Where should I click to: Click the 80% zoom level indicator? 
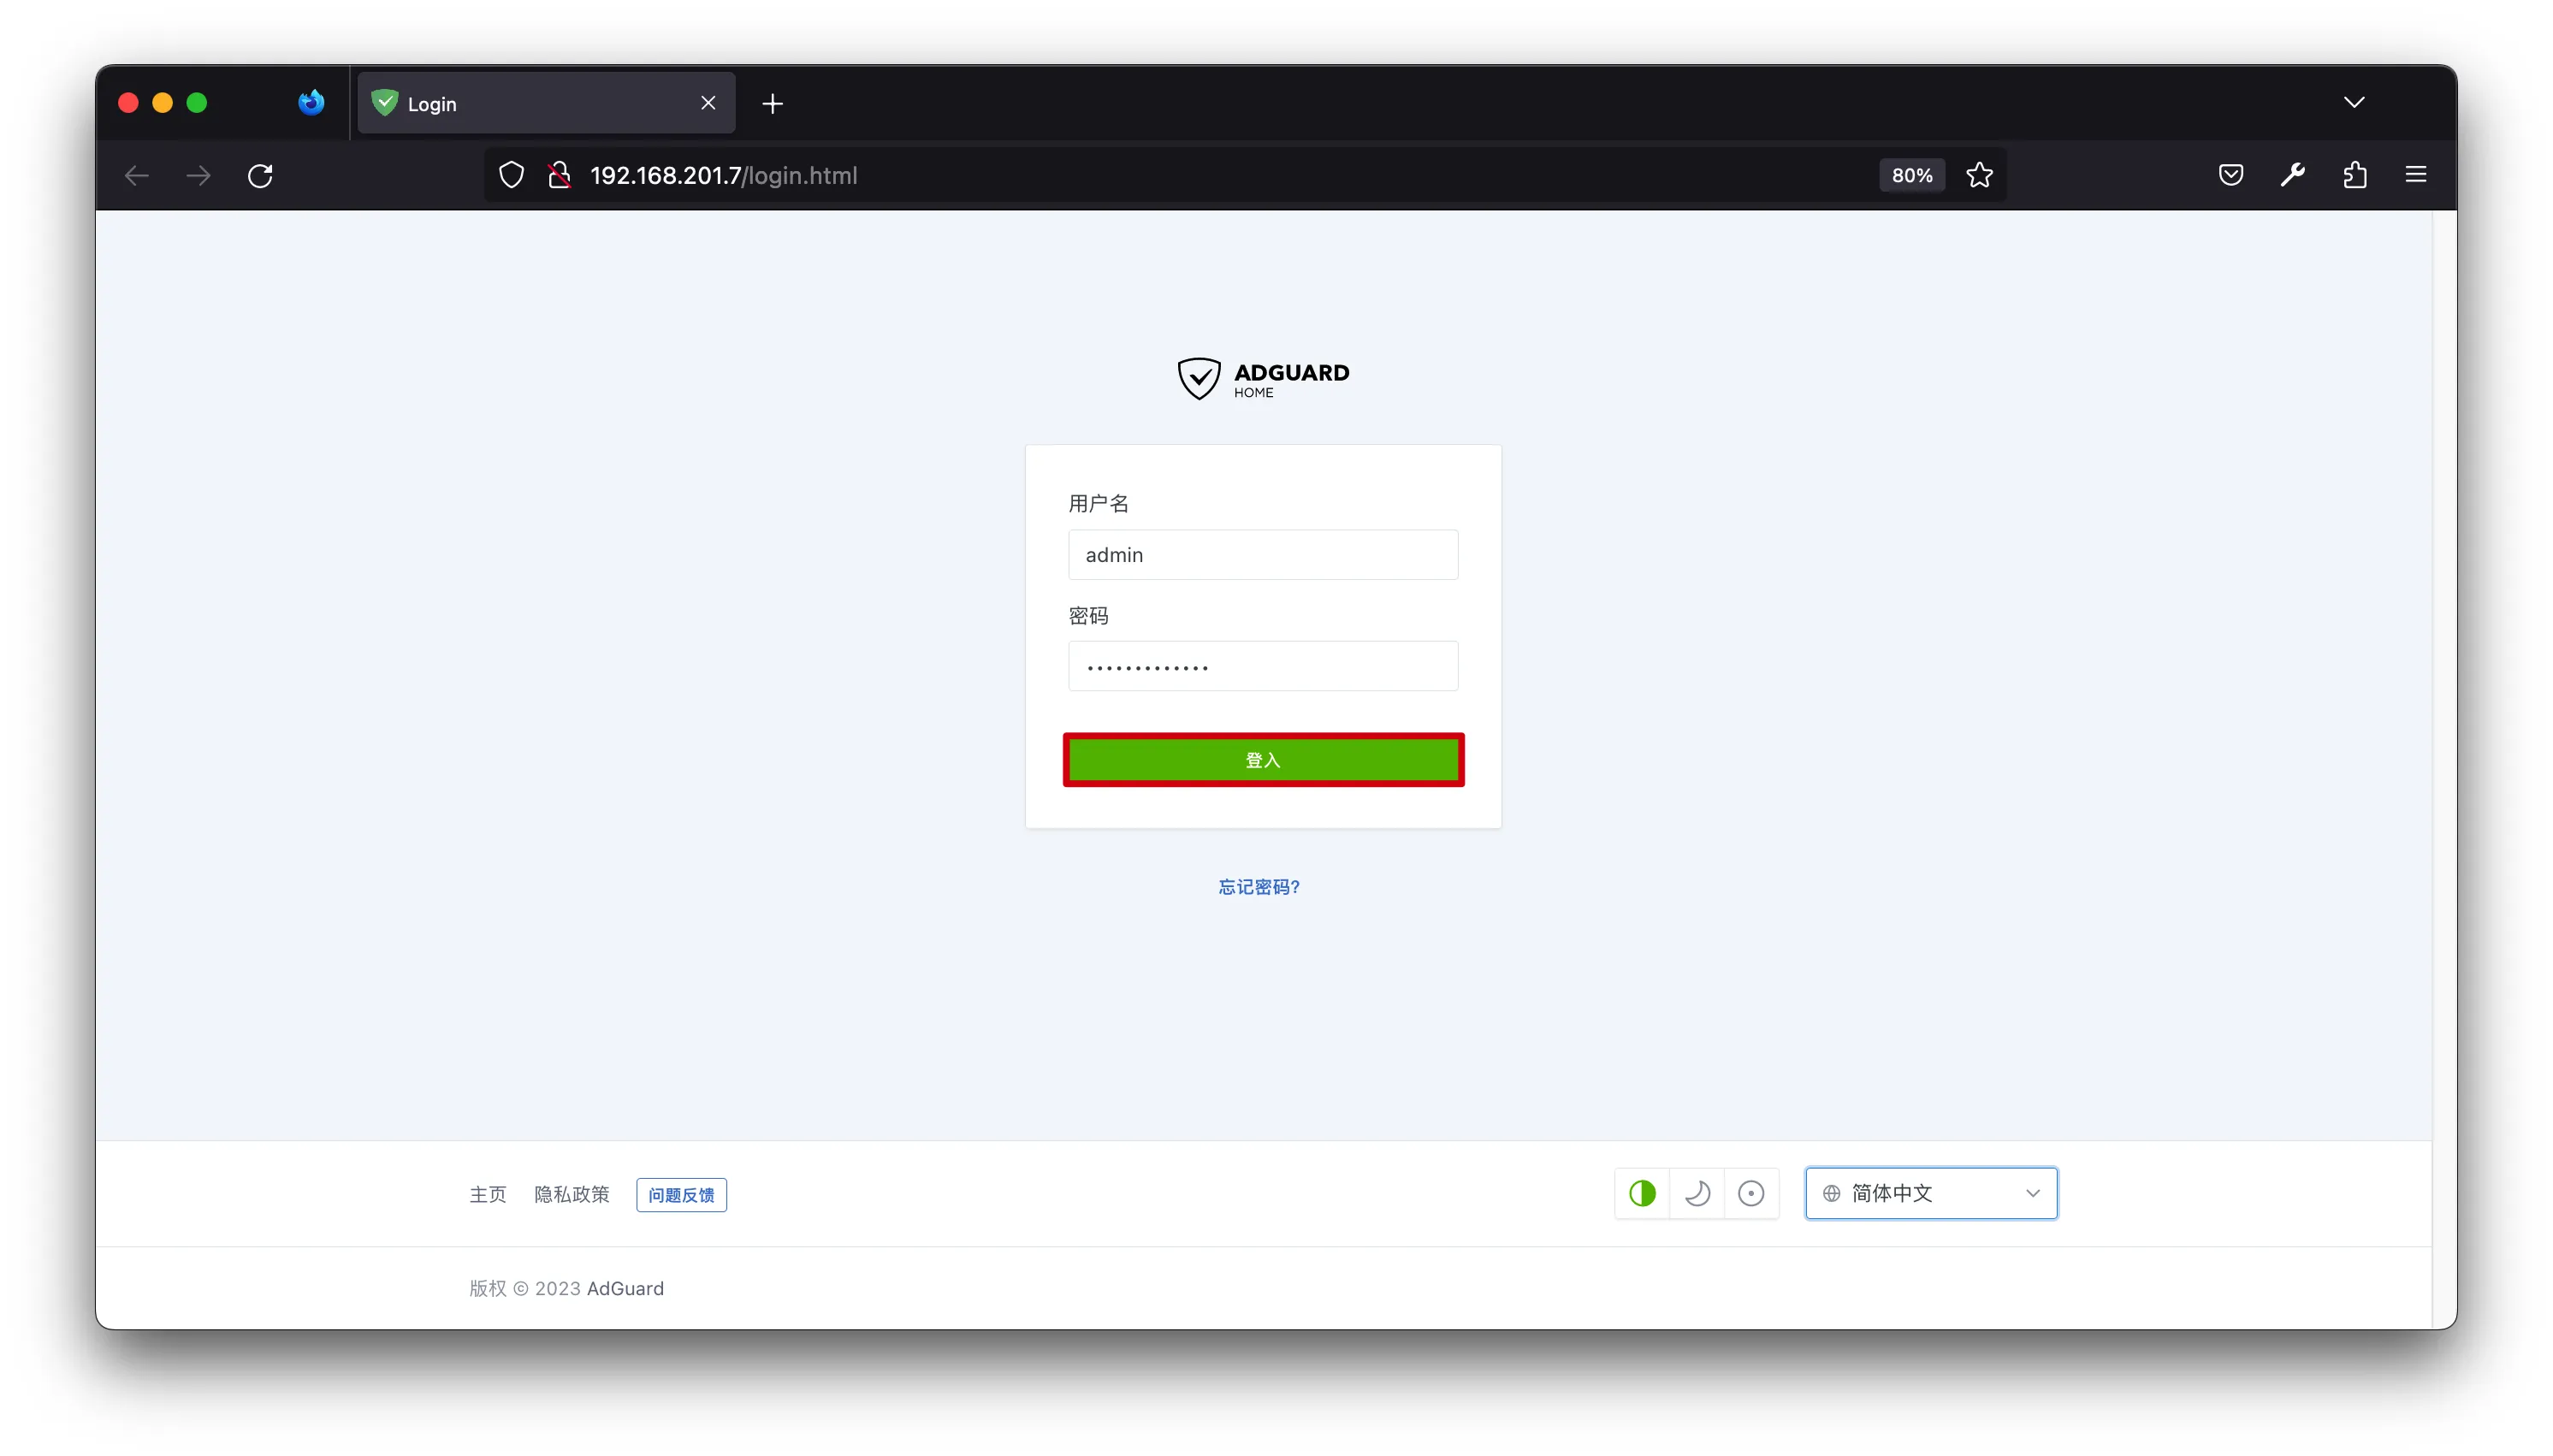(1911, 176)
